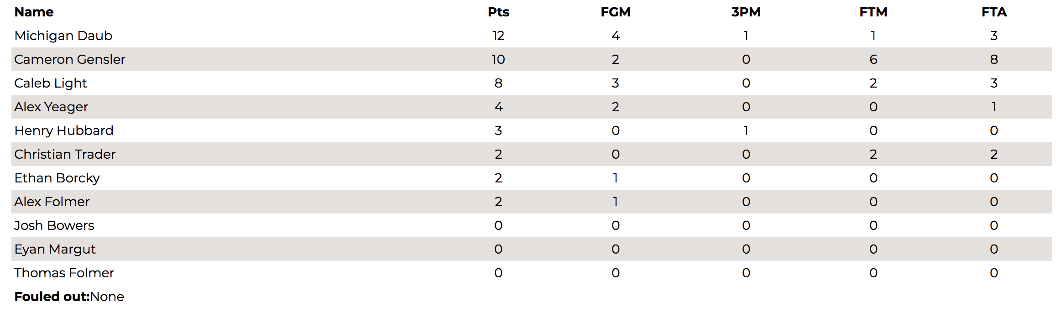Select Henry Hubbard's name cell
The height and width of the screenshot is (312, 1056).
[x=64, y=130]
